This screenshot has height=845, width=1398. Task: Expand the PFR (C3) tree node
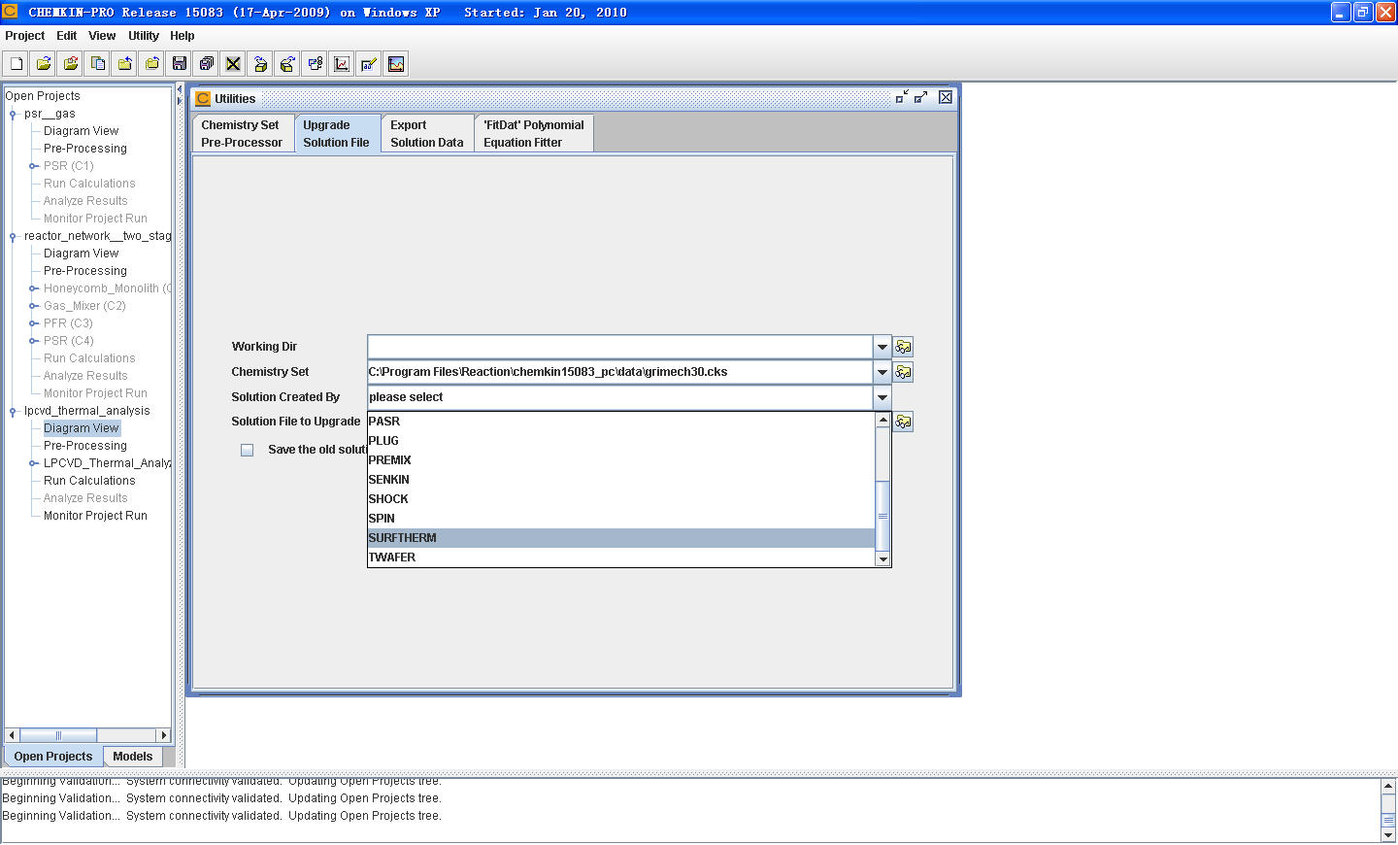coord(33,323)
